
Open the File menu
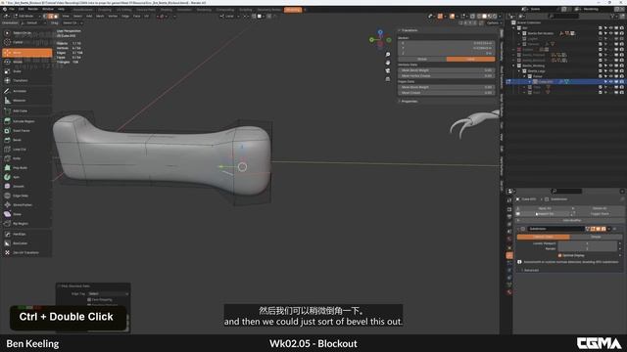[x=12, y=9]
